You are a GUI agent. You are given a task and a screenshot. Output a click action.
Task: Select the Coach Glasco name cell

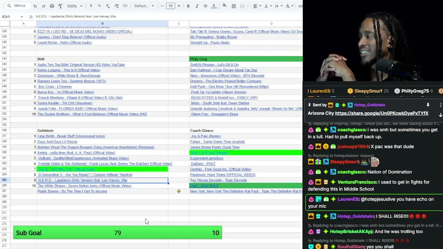pyautogui.click(x=246, y=131)
